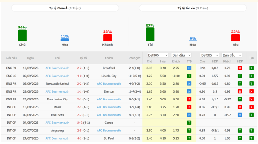The image size is (258, 144).
Task: Click the Newcastle United team name
Action: pos(57,83)
